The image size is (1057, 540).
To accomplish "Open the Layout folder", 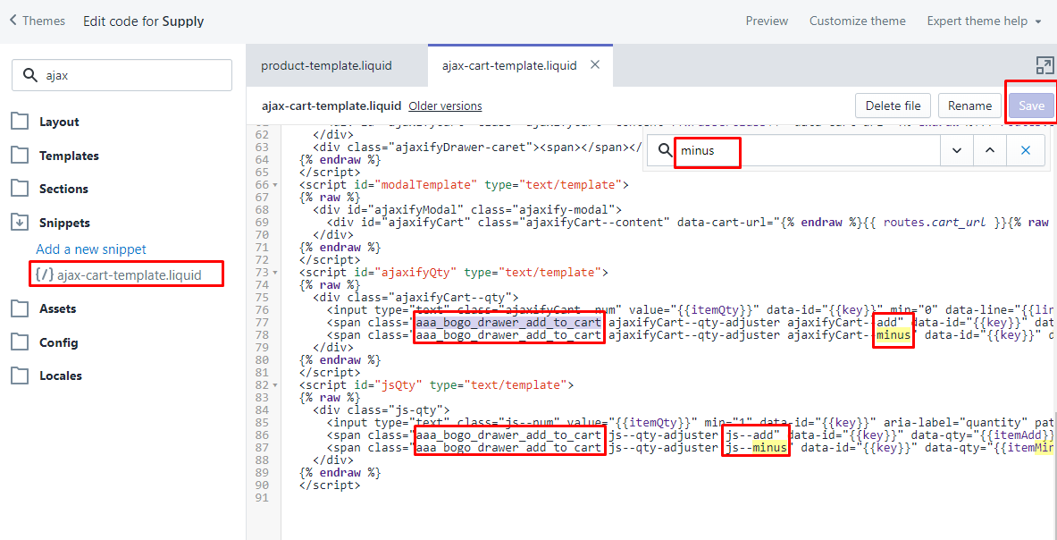I will pos(46,122).
